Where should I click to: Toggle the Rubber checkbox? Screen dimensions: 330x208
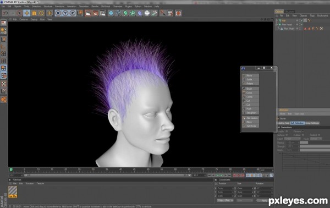point(303,135)
